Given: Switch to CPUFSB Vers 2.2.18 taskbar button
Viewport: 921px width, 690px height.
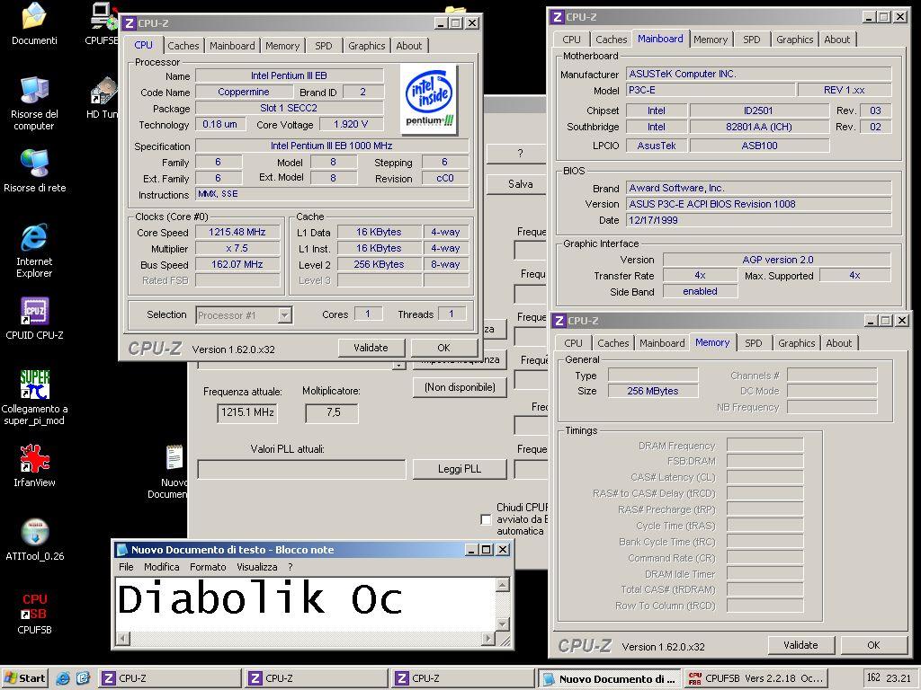Looking at the screenshot, I should pyautogui.click(x=756, y=678).
